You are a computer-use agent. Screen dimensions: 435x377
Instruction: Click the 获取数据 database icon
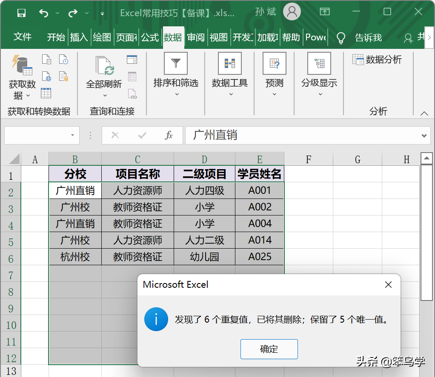(22, 65)
